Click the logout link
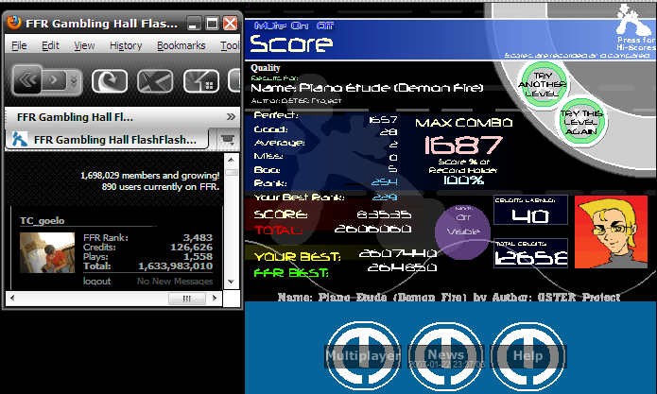The image size is (657, 394). coord(96,281)
